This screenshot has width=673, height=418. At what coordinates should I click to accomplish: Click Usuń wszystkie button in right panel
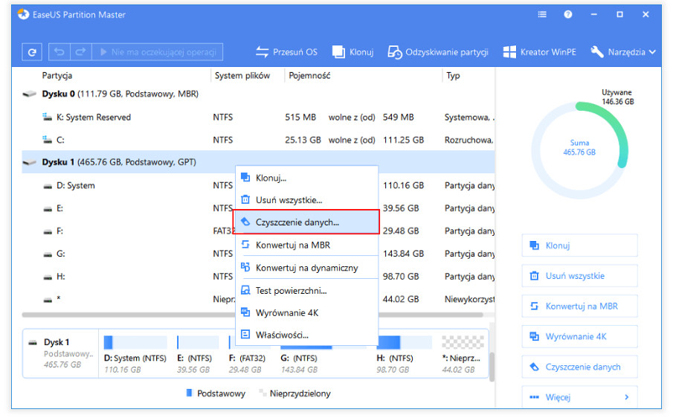pyautogui.click(x=579, y=276)
